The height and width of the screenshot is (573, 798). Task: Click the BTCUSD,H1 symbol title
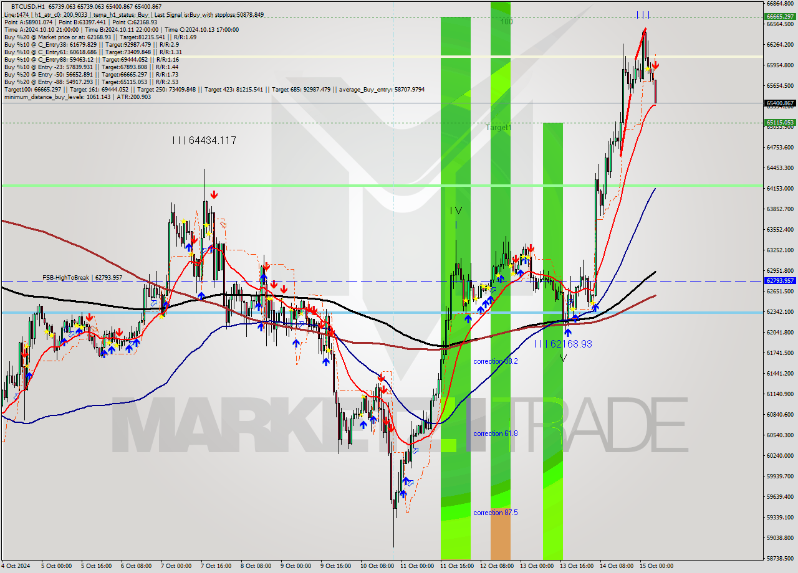click(x=29, y=6)
